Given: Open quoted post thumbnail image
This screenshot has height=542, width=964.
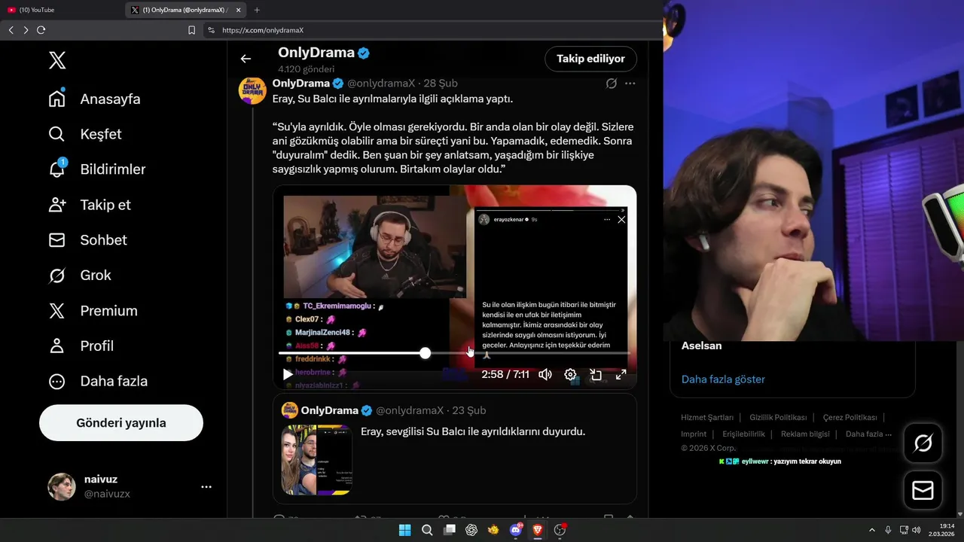Looking at the screenshot, I should 316,460.
